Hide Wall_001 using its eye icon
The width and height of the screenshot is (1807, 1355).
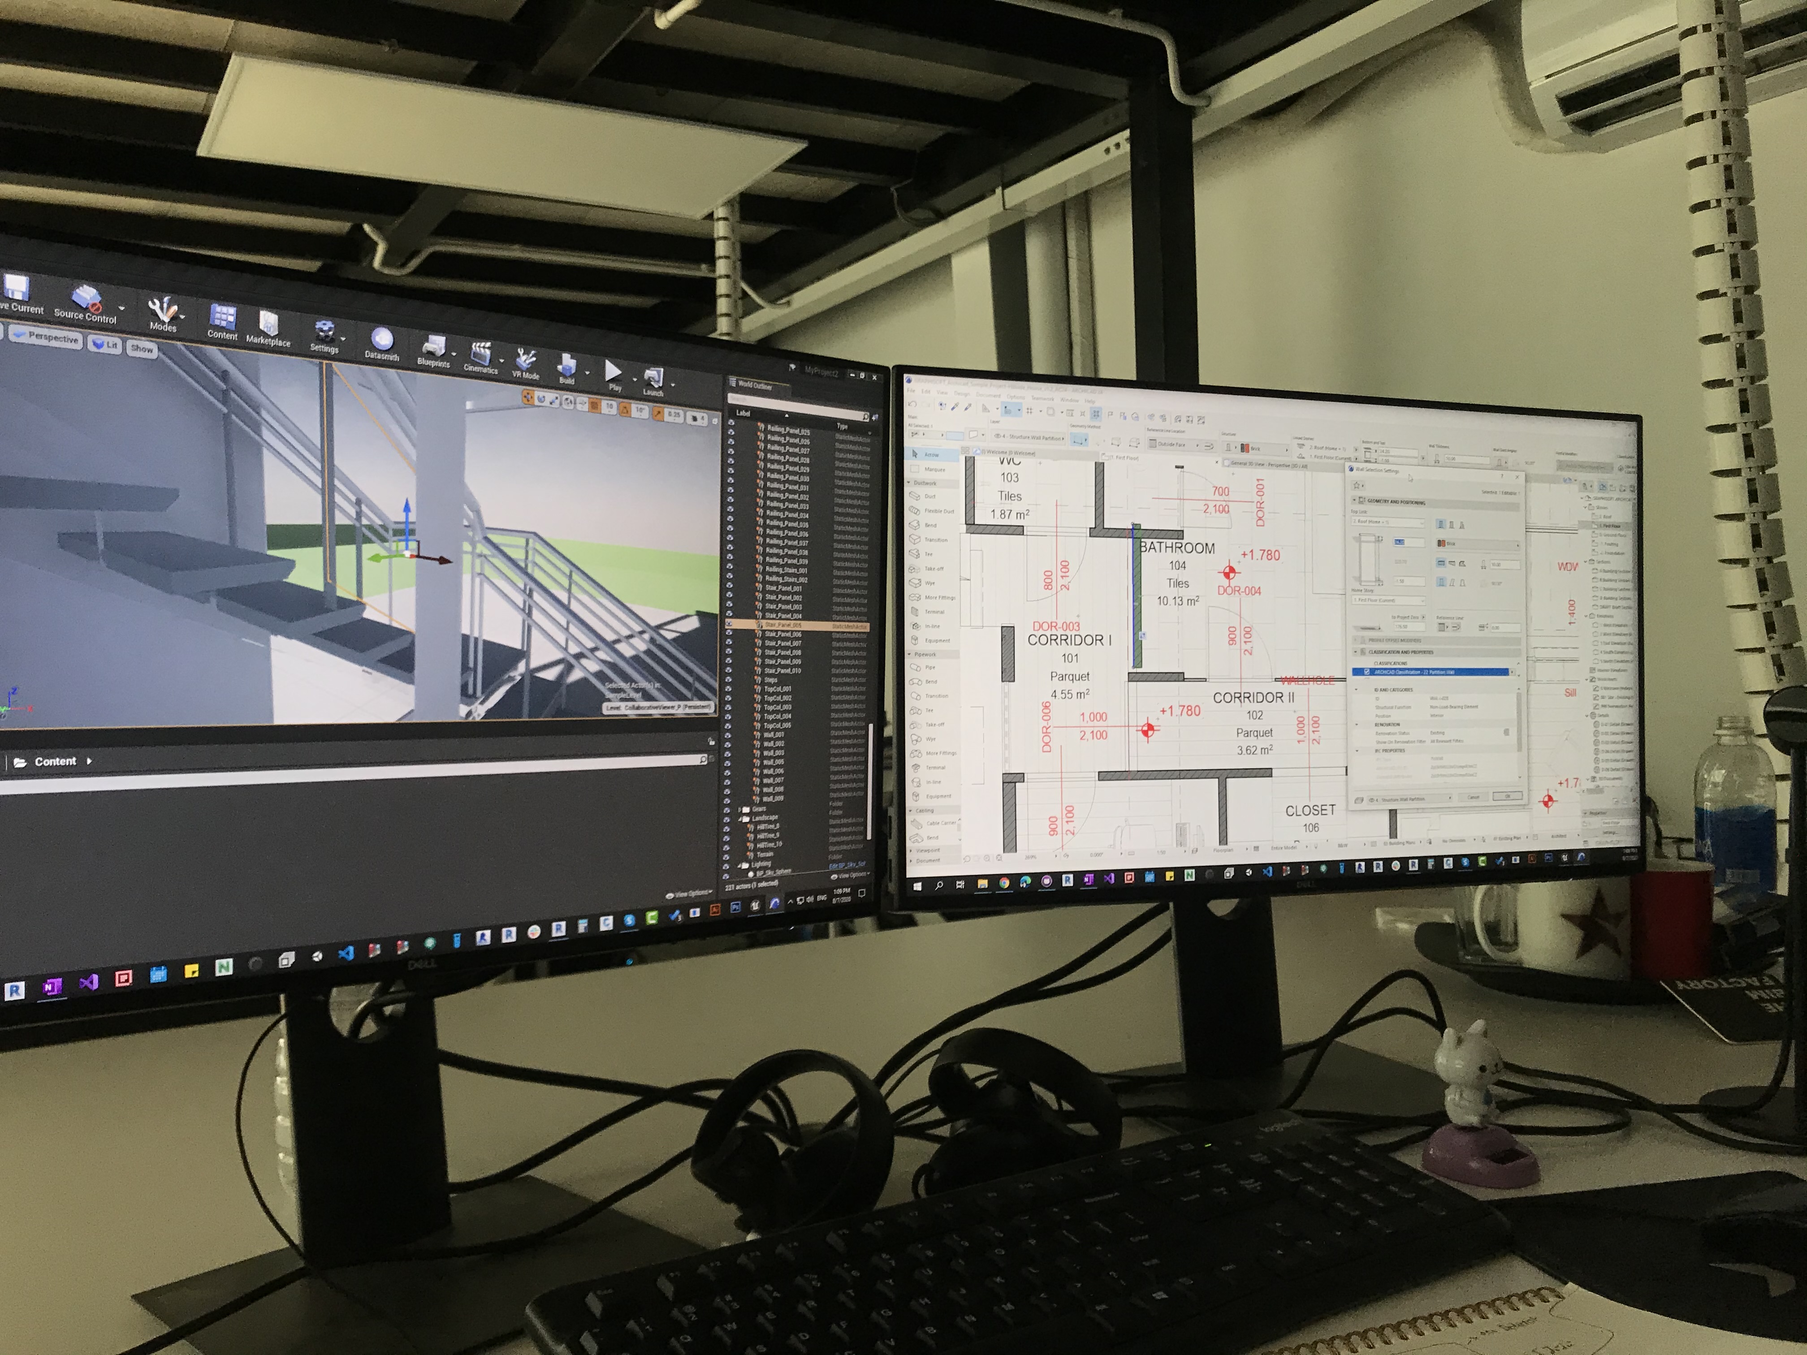[727, 736]
